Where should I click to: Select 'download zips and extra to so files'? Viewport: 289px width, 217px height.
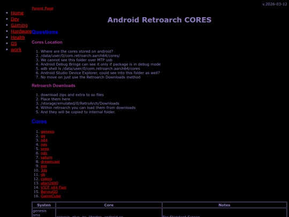tap(72, 95)
